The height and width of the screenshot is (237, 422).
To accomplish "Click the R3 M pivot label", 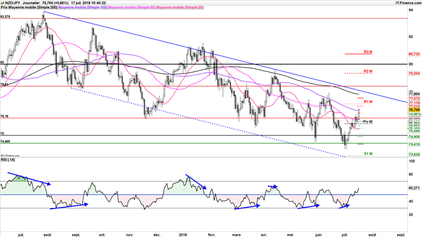I will click(x=368, y=51).
